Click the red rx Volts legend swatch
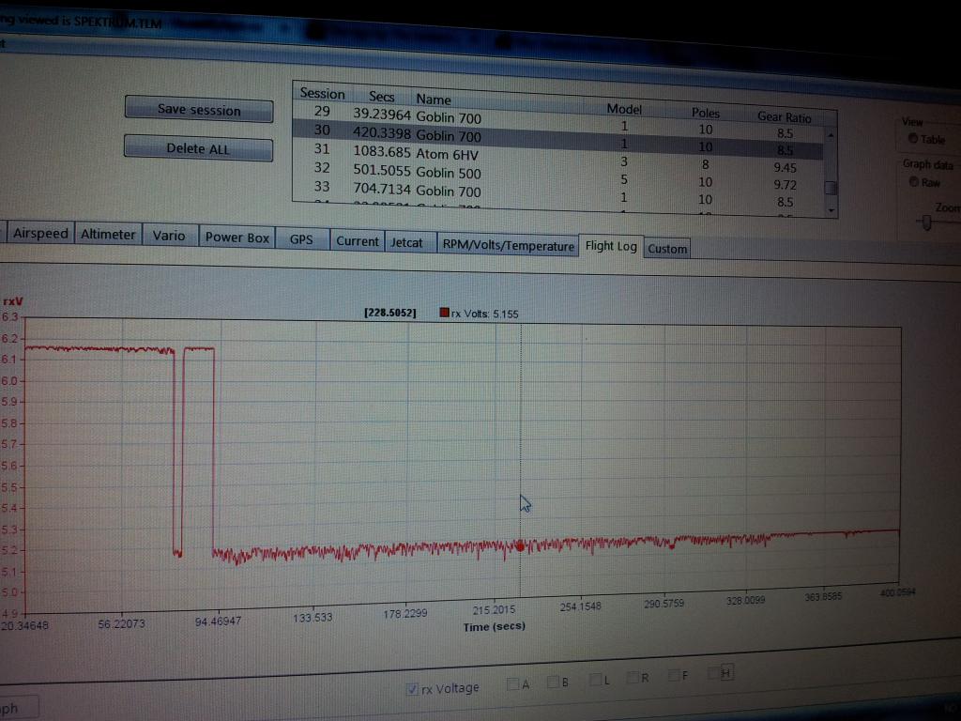Viewport: 961px width, 721px height. [x=444, y=314]
